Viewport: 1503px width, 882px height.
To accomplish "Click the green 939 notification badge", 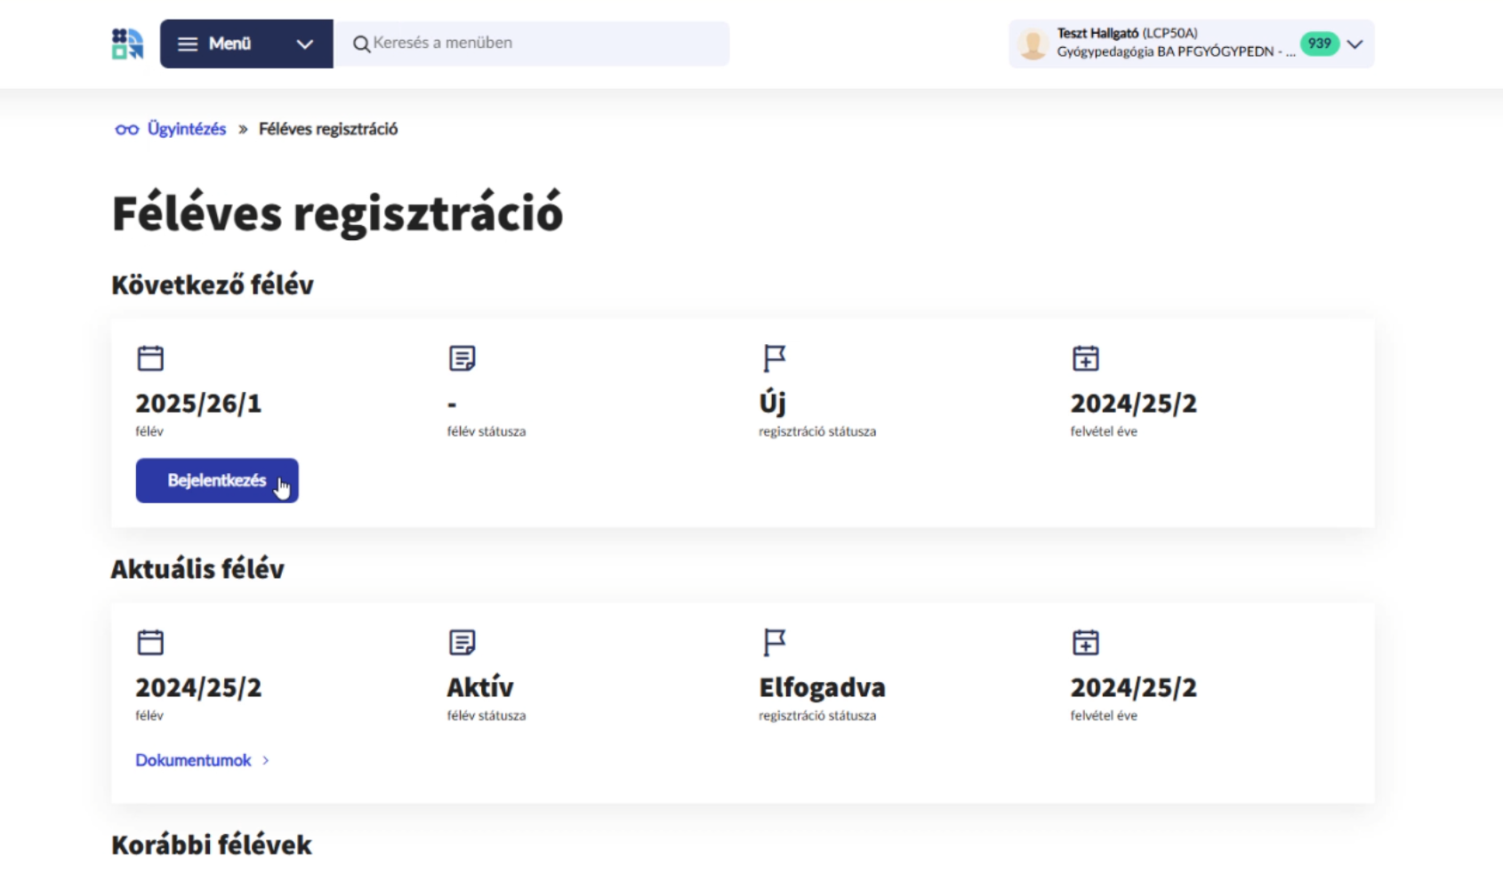I will 1319,44.
